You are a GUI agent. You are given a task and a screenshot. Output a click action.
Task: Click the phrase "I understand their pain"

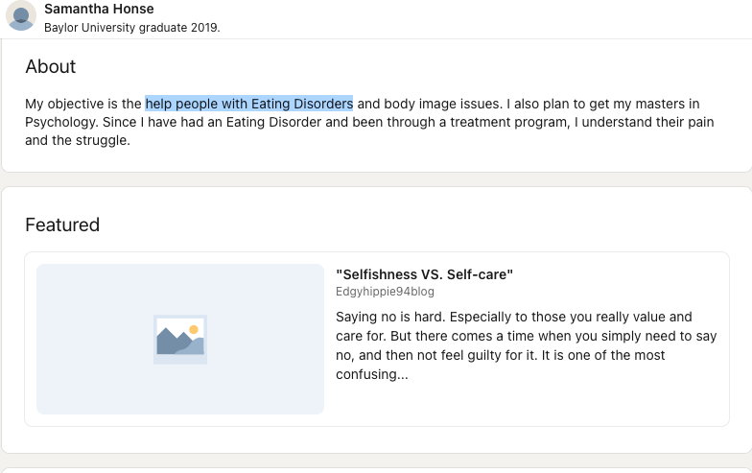(645, 123)
